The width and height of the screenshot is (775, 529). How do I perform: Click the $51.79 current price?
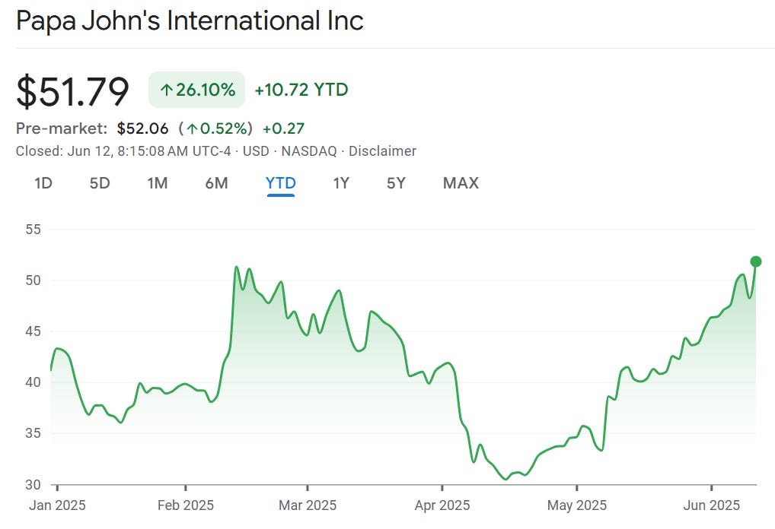[x=72, y=90]
